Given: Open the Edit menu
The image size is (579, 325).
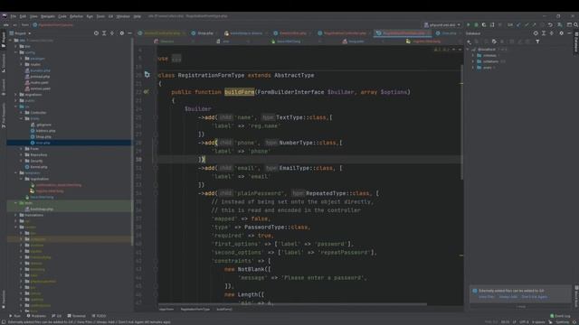Looking at the screenshot, I should (x=23, y=16).
